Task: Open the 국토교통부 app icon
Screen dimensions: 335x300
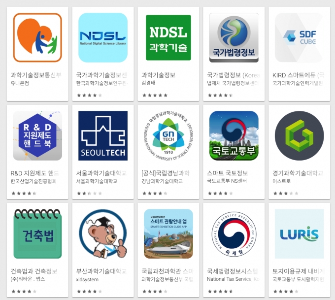Action: pos(234,135)
